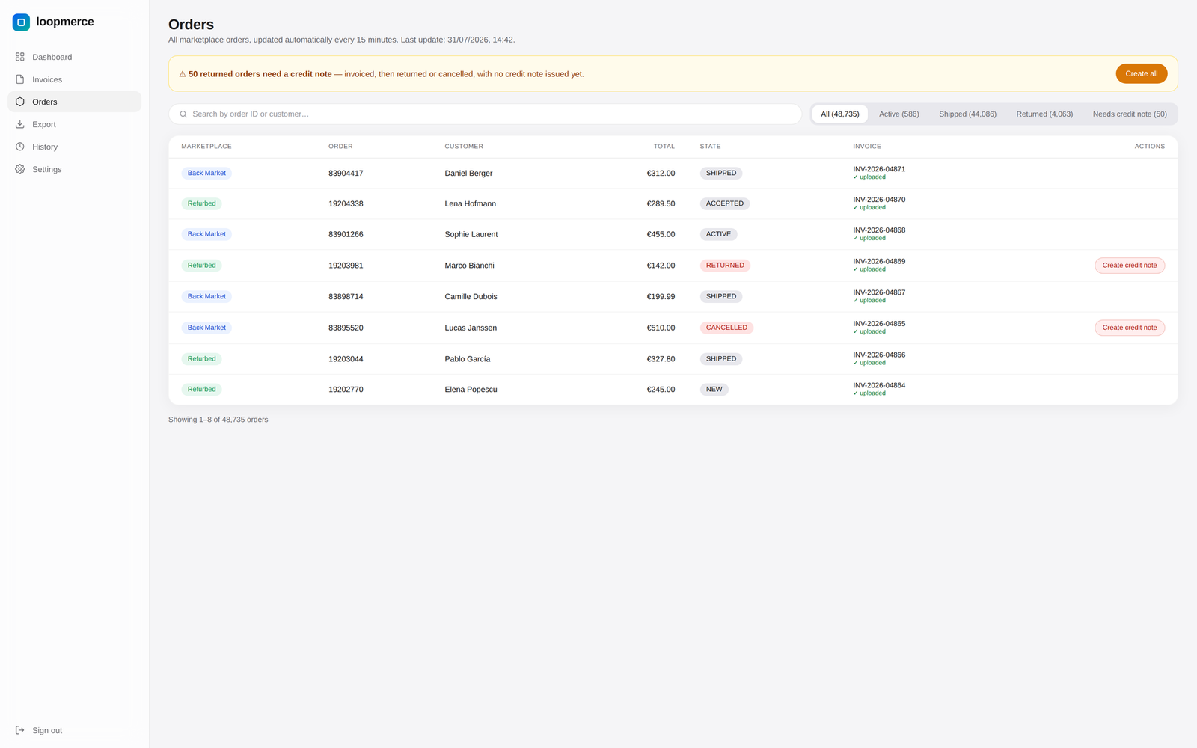
Task: Open invoice INV-2026-04870
Action: tap(879, 200)
